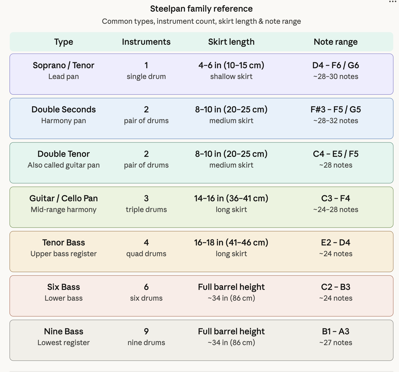Click the Type column header
The height and width of the screenshot is (372, 399).
pos(64,42)
